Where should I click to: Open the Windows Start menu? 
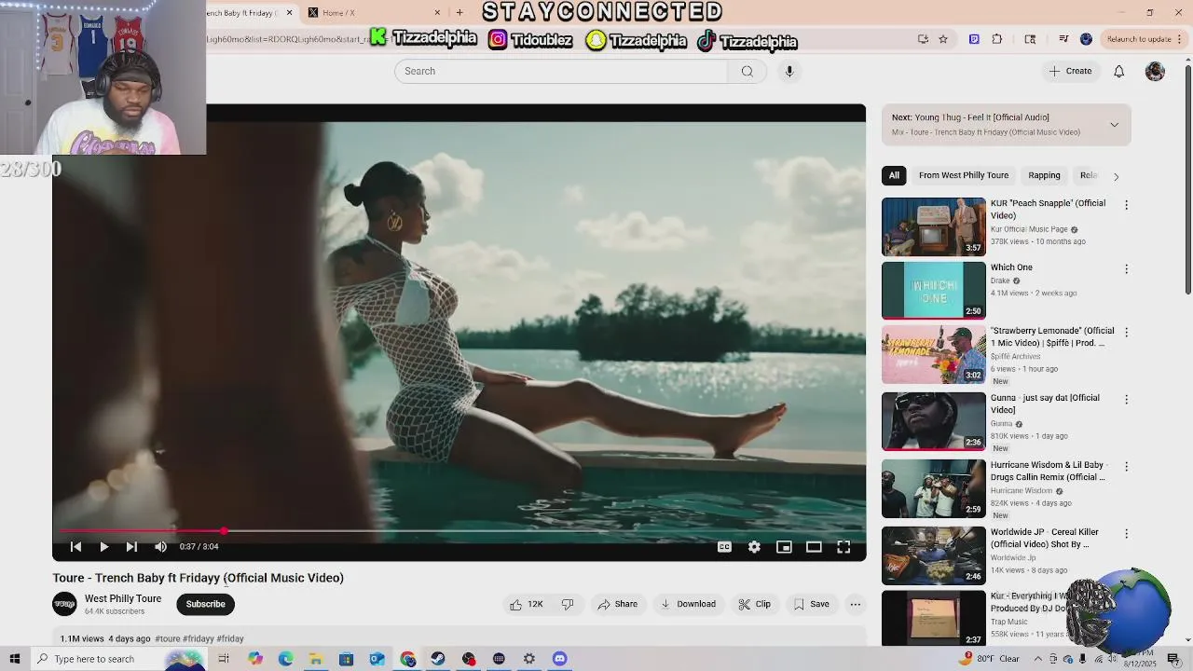click(14, 659)
